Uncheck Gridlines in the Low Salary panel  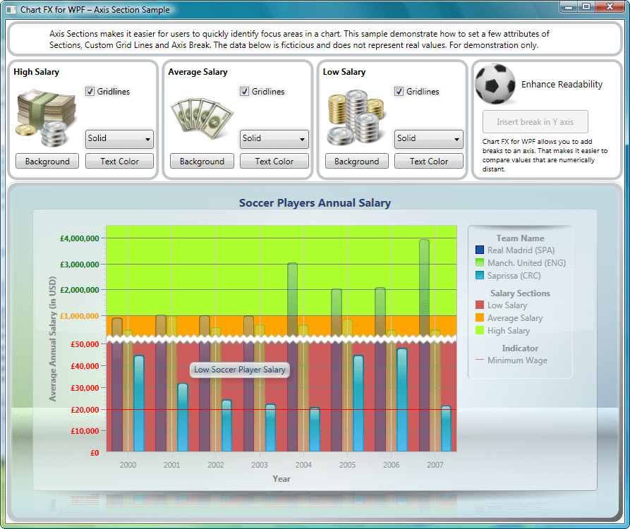click(399, 91)
